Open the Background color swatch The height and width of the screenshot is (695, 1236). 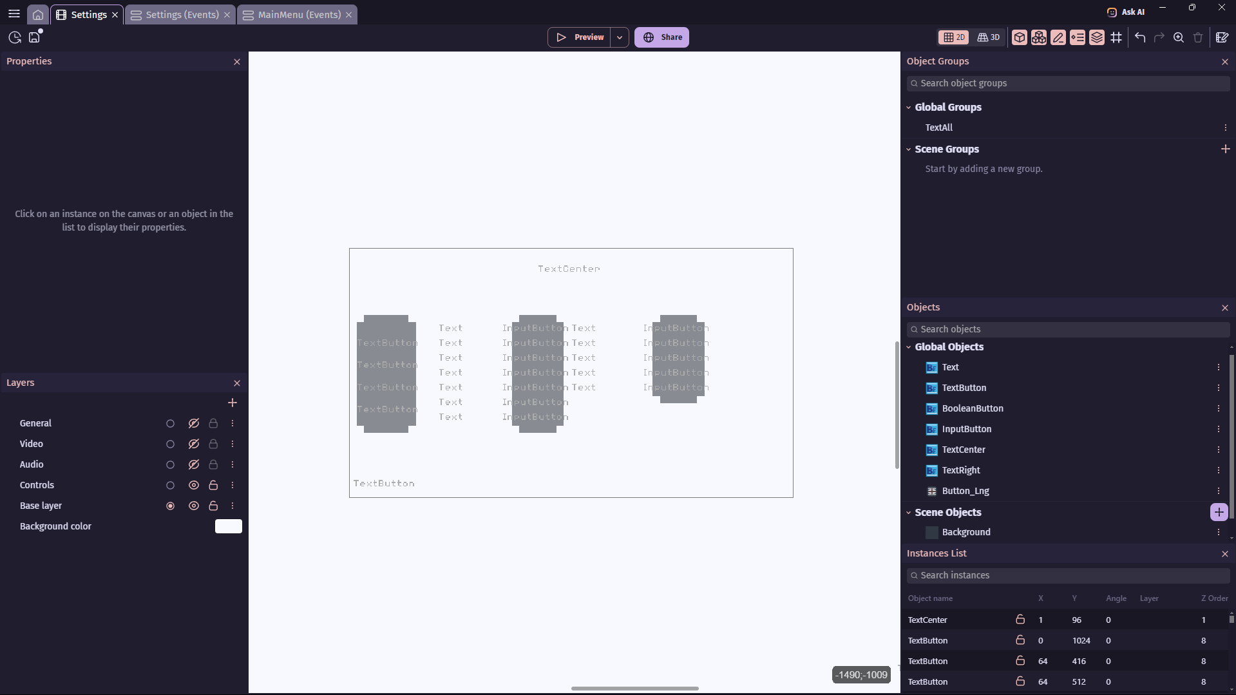228,526
